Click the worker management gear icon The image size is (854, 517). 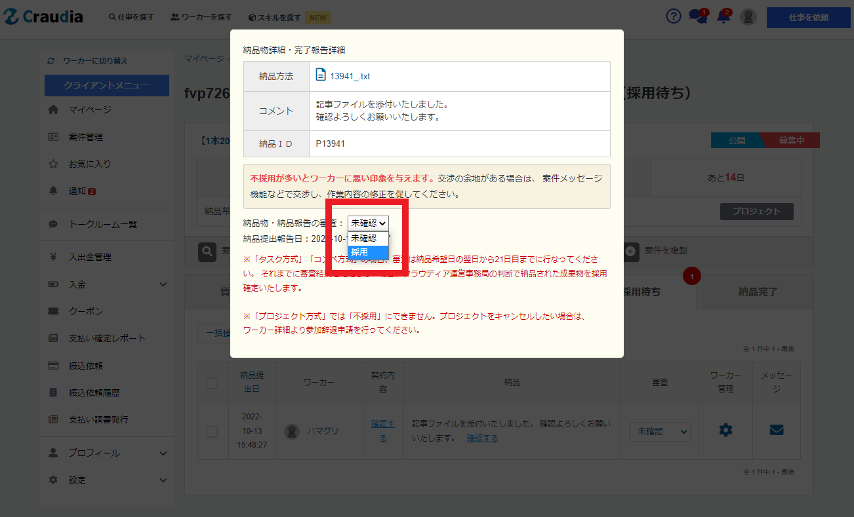725,430
